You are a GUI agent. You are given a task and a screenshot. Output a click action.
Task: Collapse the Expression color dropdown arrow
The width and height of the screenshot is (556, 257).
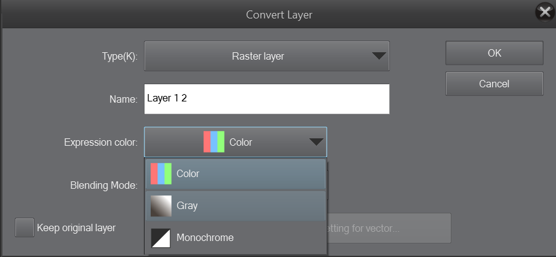point(316,142)
